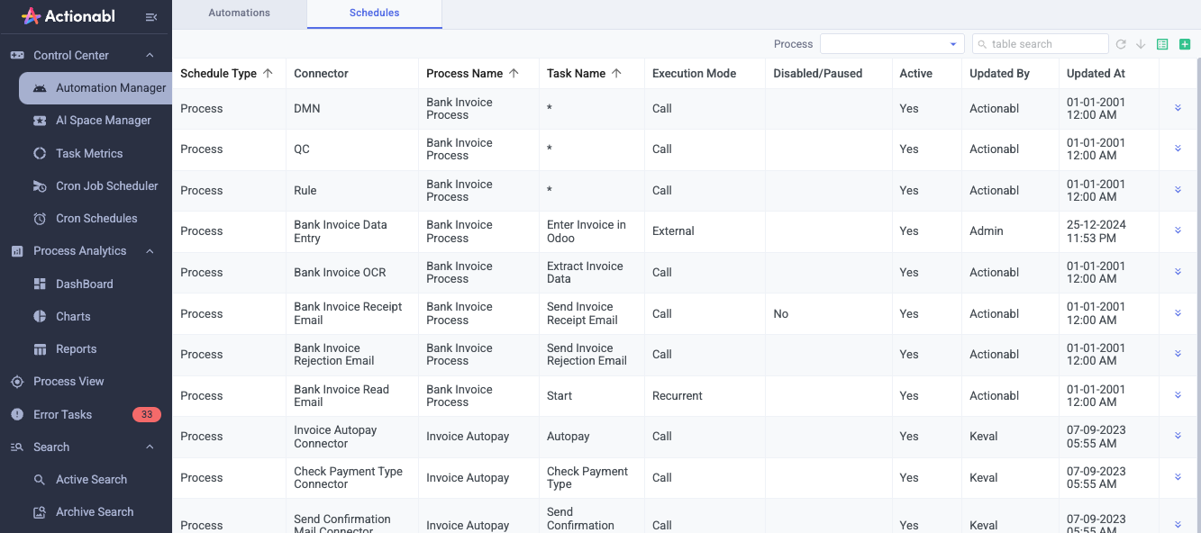
Task: Go to Process View
Action: pos(86,382)
